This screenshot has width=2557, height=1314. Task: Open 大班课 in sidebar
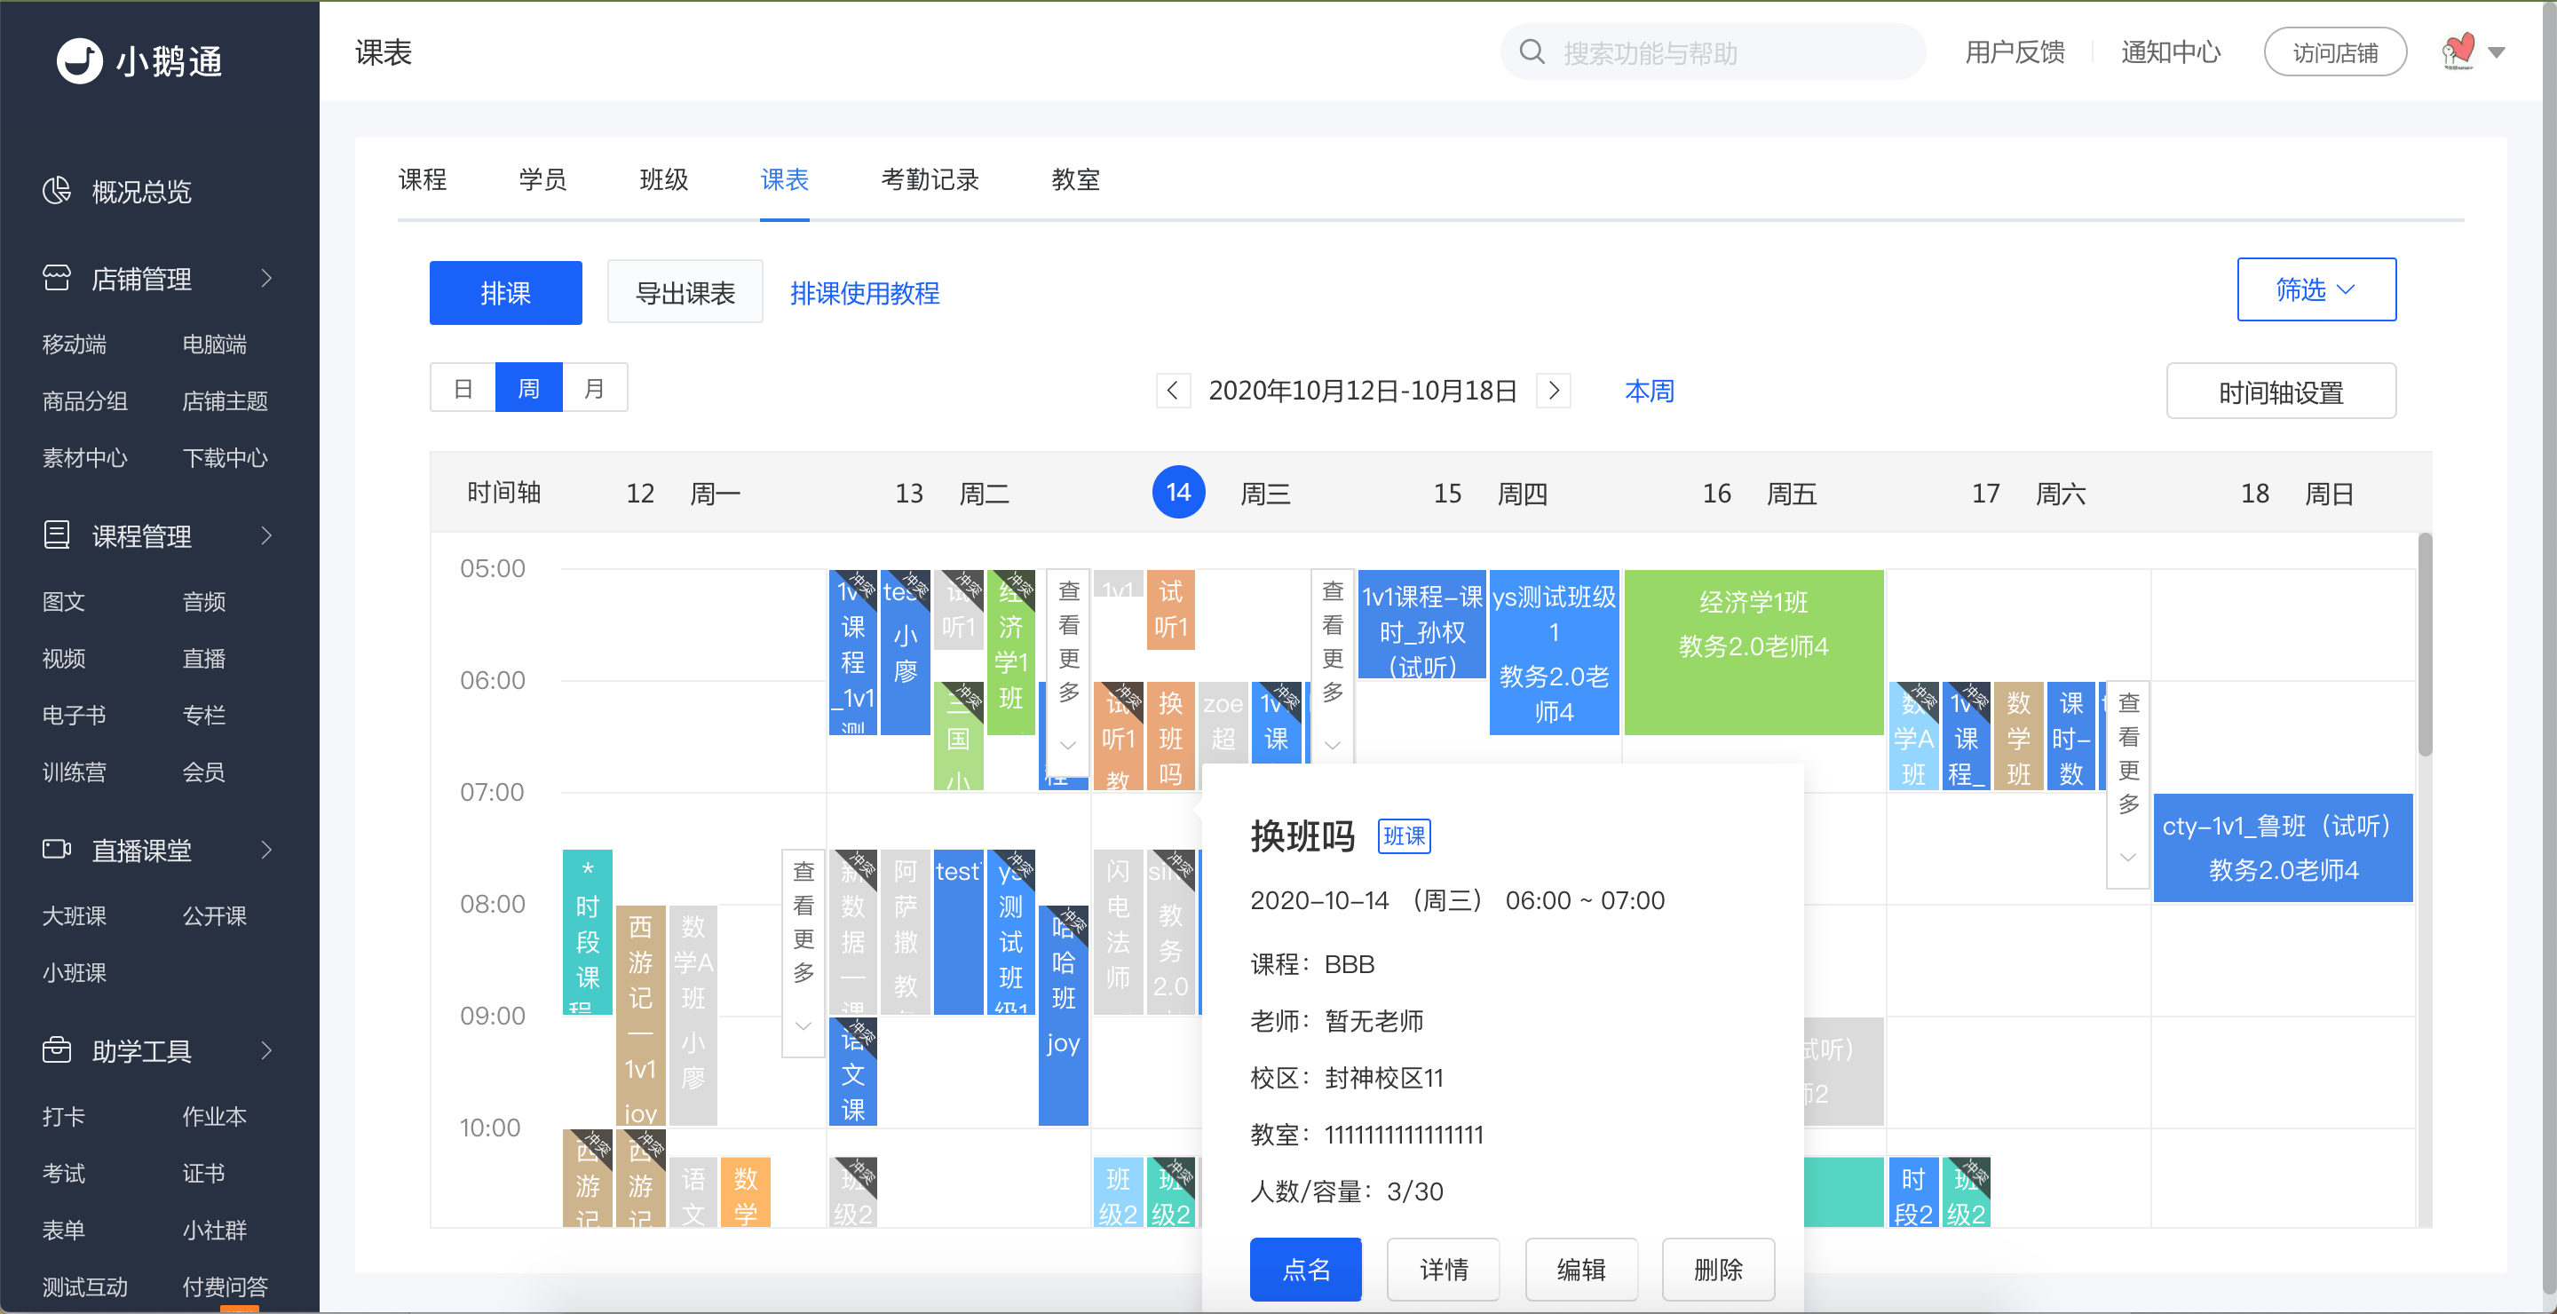pyautogui.click(x=74, y=915)
